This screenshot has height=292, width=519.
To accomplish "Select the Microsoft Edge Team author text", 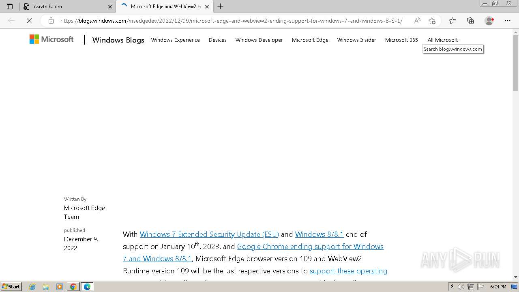I will (84, 212).
